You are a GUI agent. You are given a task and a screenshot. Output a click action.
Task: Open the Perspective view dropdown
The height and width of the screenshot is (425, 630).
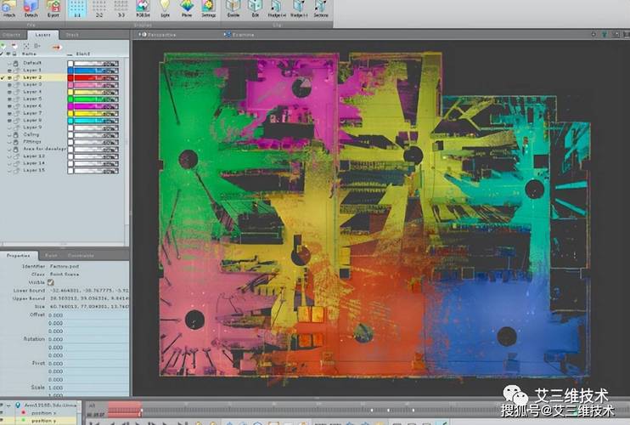point(158,35)
